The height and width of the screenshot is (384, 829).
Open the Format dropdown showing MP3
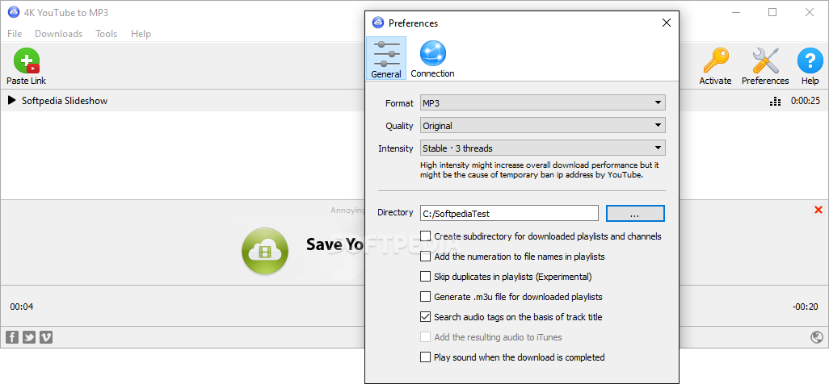point(542,103)
